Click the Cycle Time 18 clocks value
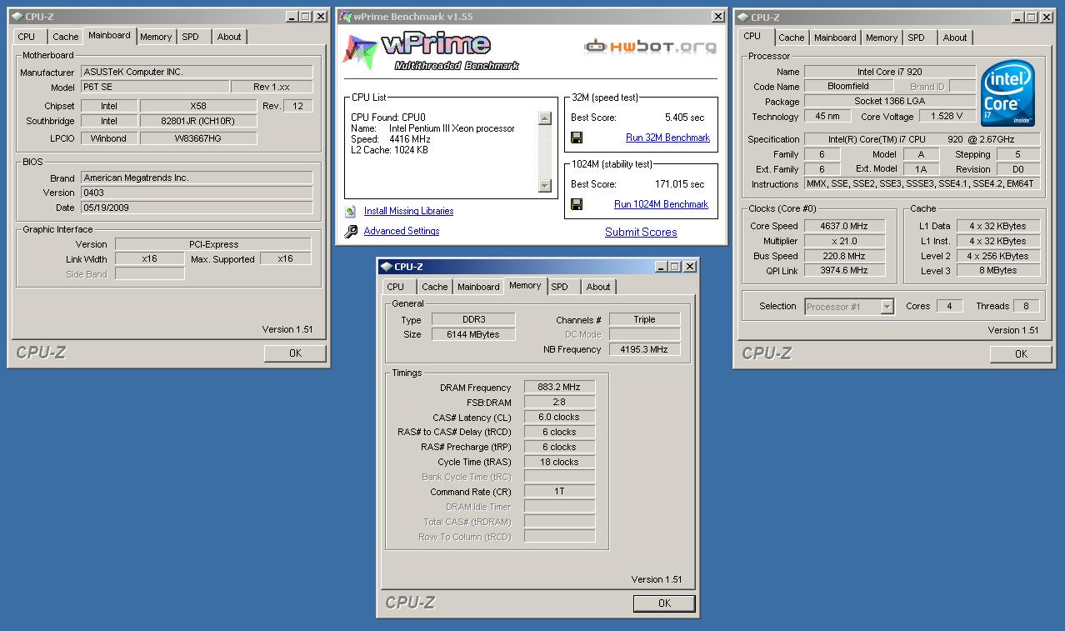Viewport: 1065px width, 631px height. [559, 463]
